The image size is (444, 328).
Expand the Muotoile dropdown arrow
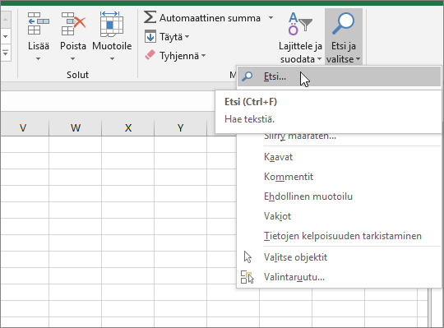point(112,59)
